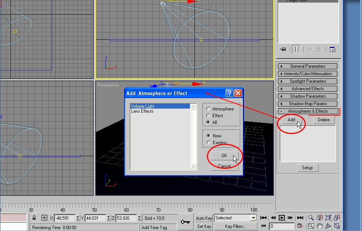Click X coordinate spinner arrows
This screenshot has width=362, height=231.
78,218
